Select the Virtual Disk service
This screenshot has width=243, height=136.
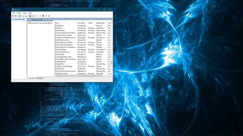click(x=82, y=54)
